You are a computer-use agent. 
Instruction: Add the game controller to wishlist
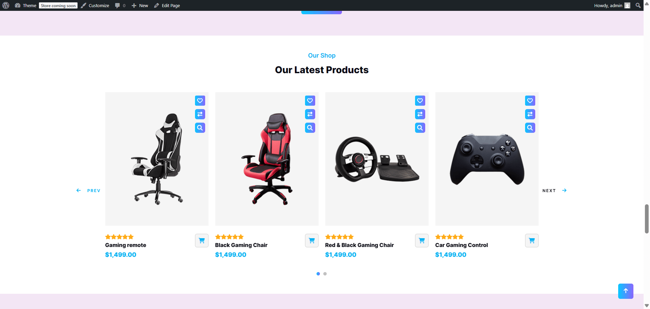tap(530, 101)
